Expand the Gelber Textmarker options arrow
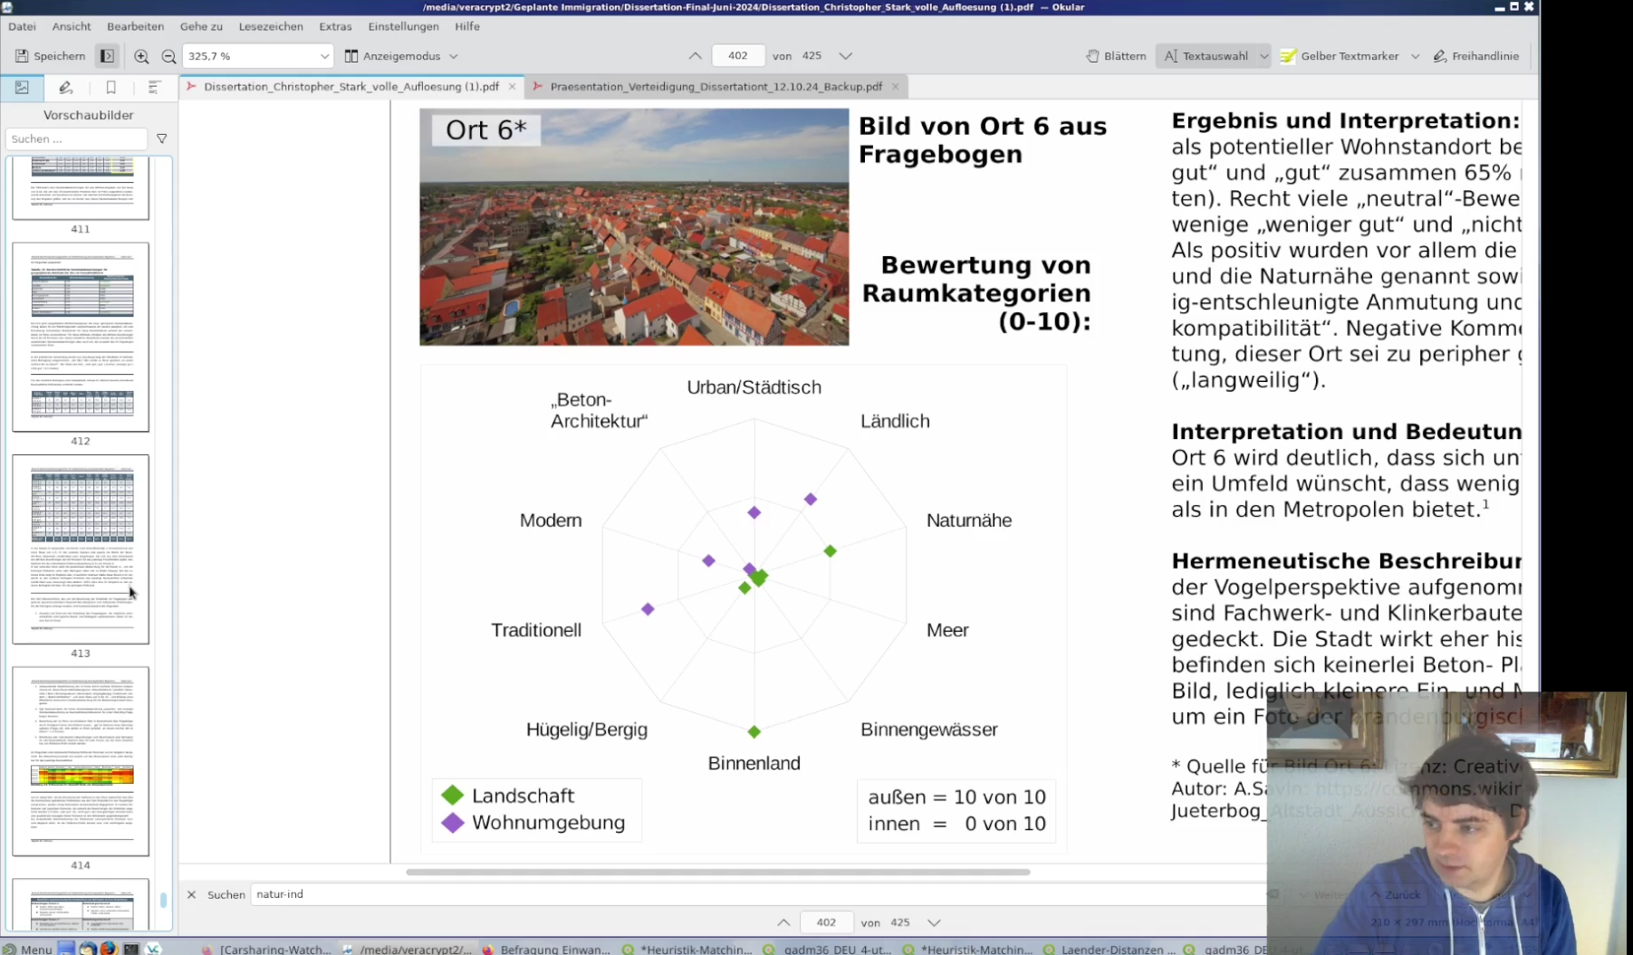The height and width of the screenshot is (955, 1633). click(x=1415, y=56)
